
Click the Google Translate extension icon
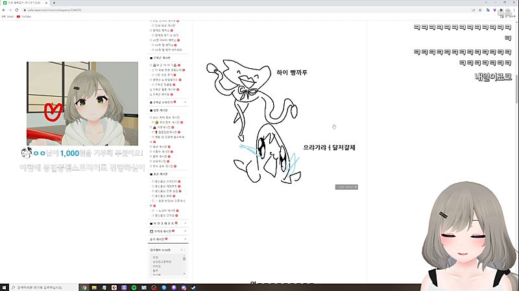pos(488,10)
